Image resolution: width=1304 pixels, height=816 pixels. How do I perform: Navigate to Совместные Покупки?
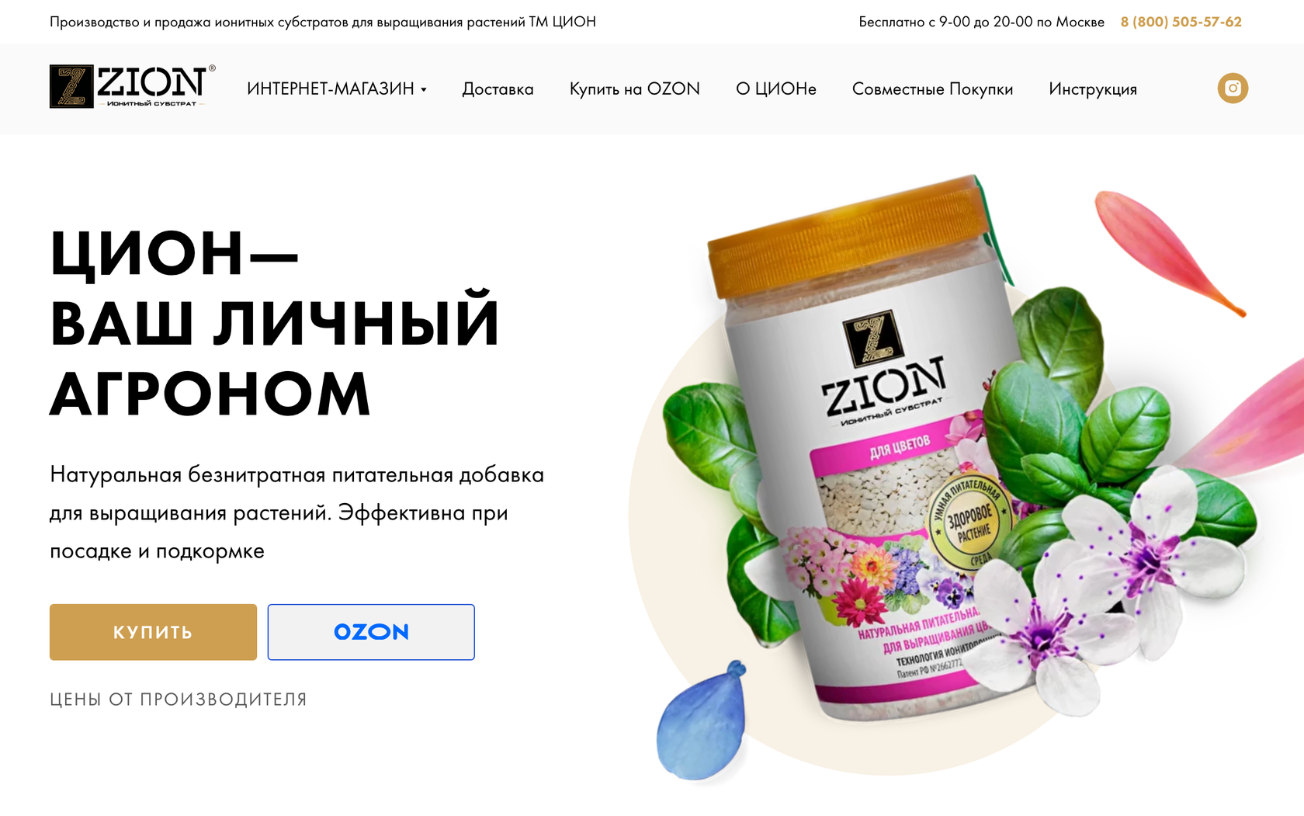(x=932, y=89)
